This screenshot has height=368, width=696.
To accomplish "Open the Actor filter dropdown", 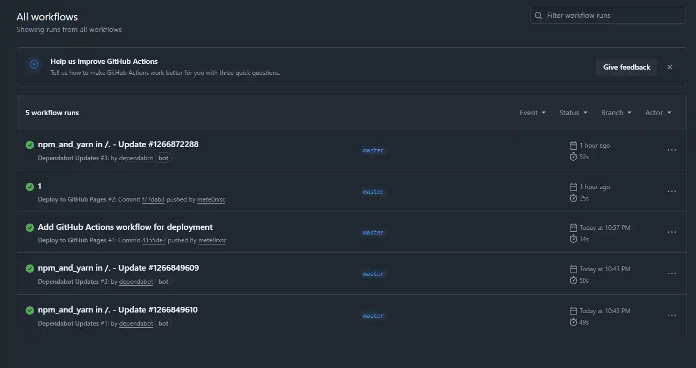I will coord(658,113).
